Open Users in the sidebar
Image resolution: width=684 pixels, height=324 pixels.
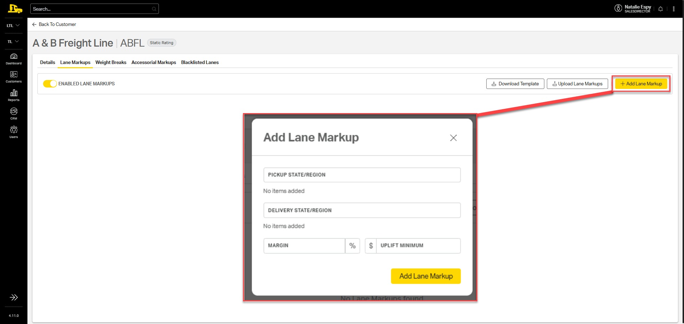tap(14, 132)
